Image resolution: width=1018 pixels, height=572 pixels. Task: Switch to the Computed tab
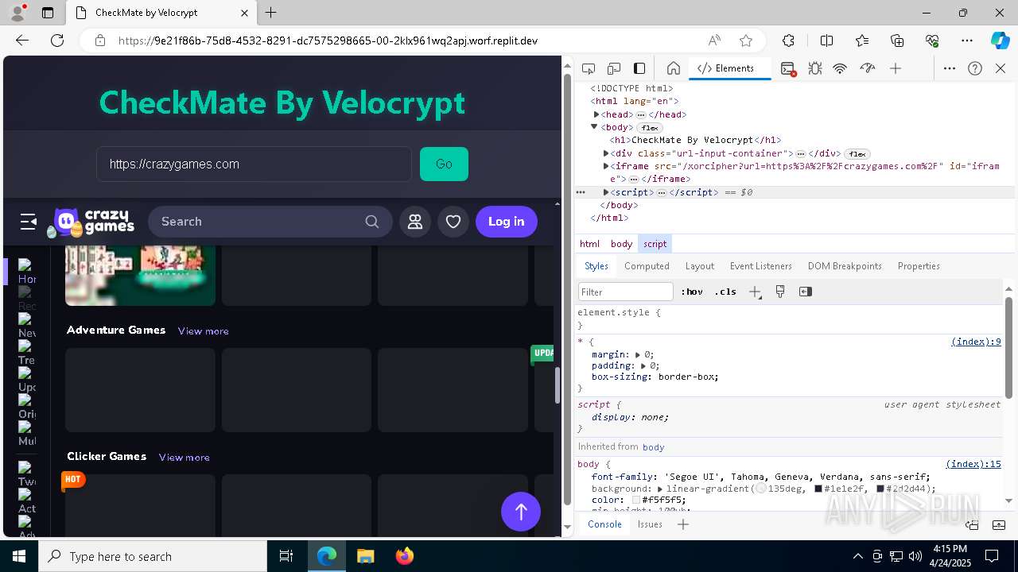pyautogui.click(x=647, y=266)
